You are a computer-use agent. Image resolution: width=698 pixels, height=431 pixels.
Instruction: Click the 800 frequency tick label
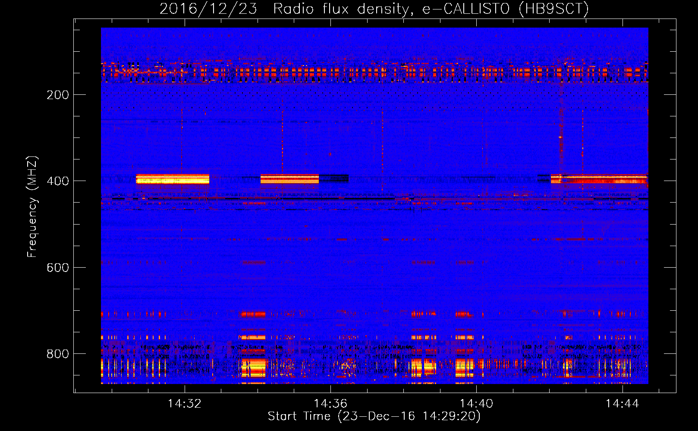pyautogui.click(x=58, y=354)
